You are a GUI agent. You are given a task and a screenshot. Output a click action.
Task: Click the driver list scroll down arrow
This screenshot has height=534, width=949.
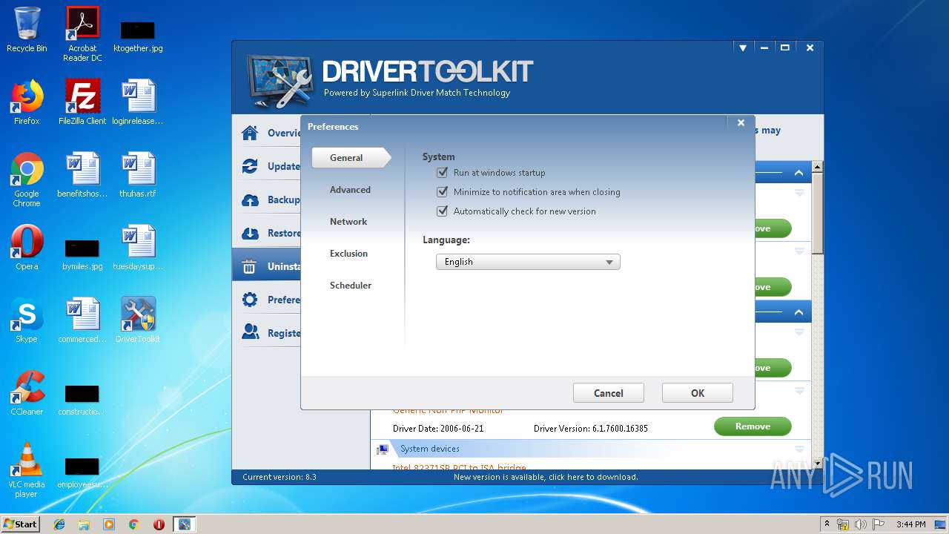coord(818,463)
